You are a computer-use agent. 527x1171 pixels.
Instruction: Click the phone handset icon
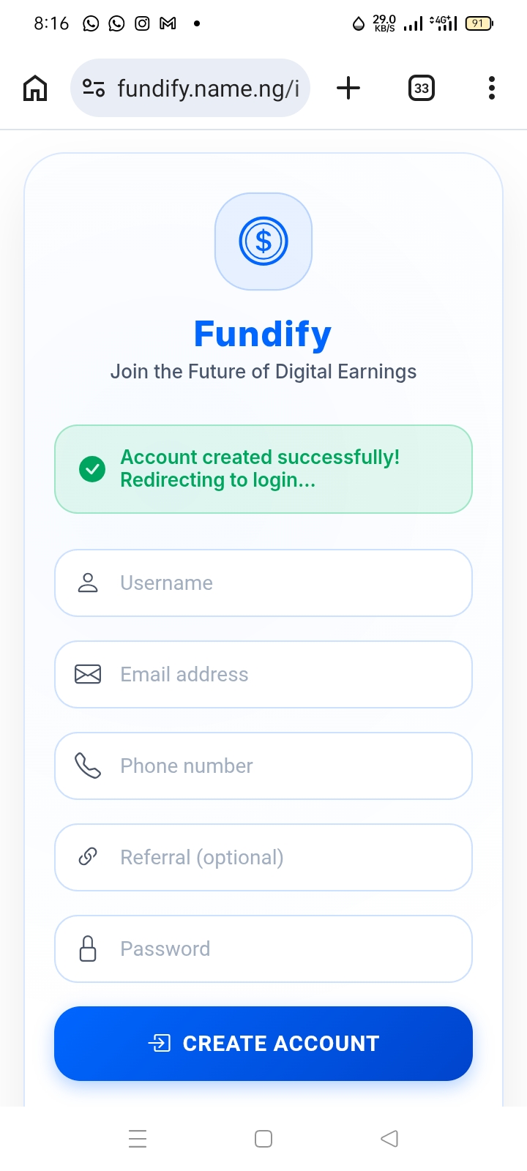(x=88, y=766)
